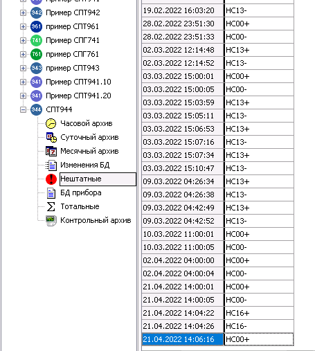
Task: Expand the пример СПГ761 node
Action: [23, 54]
